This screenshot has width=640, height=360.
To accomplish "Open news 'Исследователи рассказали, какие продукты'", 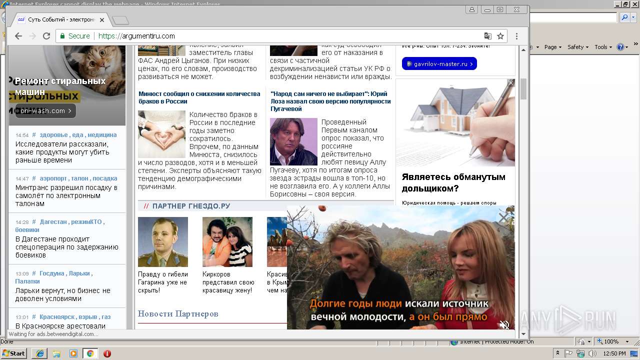I will tap(62, 152).
